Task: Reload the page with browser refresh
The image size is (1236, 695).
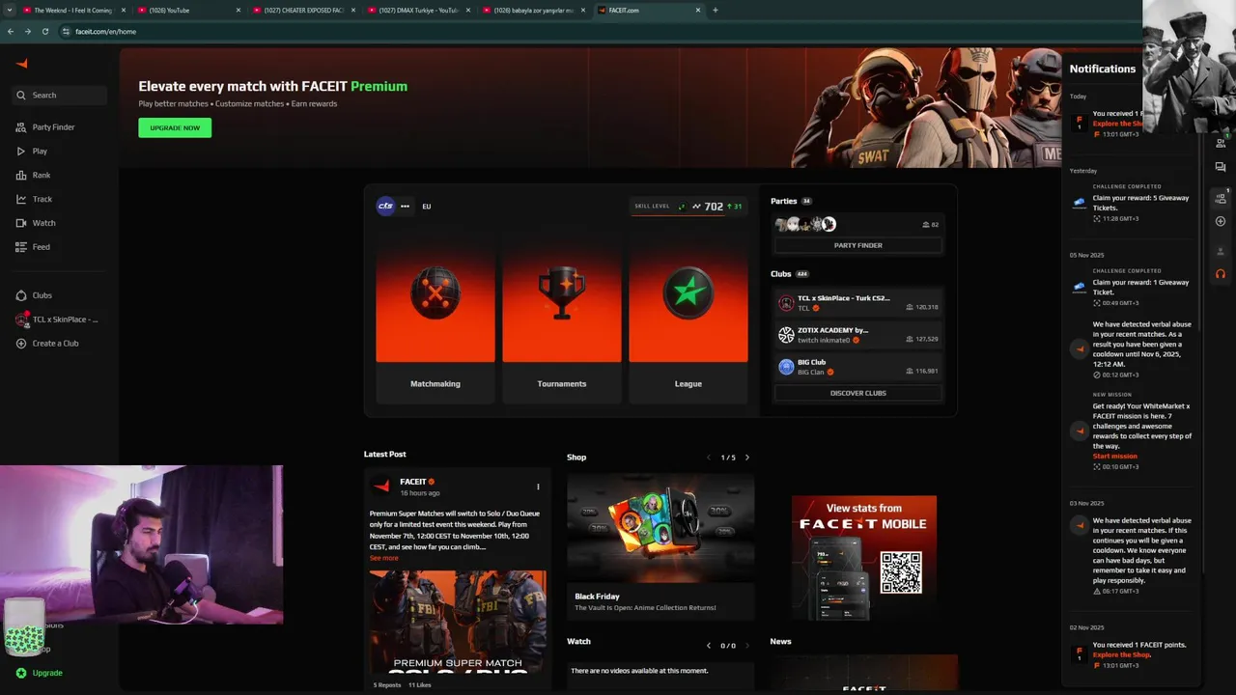Action: click(x=44, y=31)
